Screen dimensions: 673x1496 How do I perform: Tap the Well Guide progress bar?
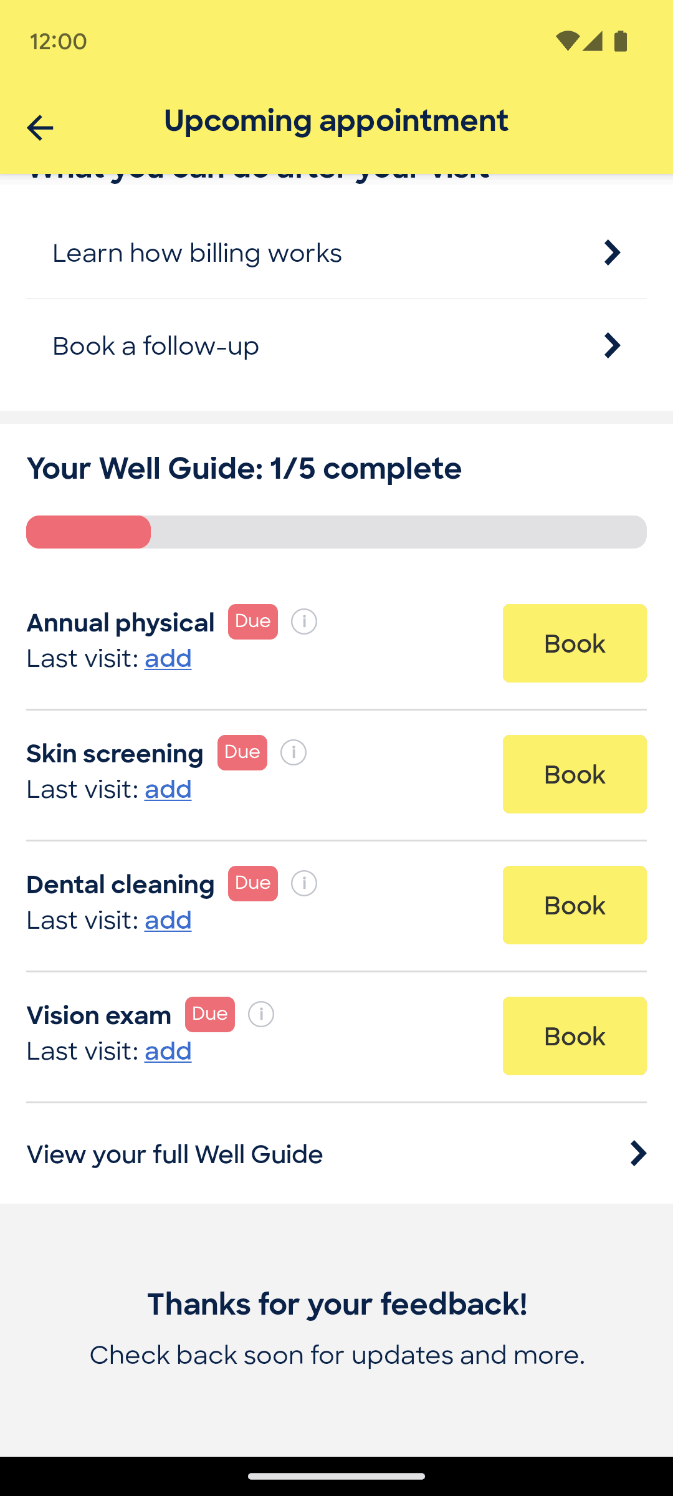[336, 532]
